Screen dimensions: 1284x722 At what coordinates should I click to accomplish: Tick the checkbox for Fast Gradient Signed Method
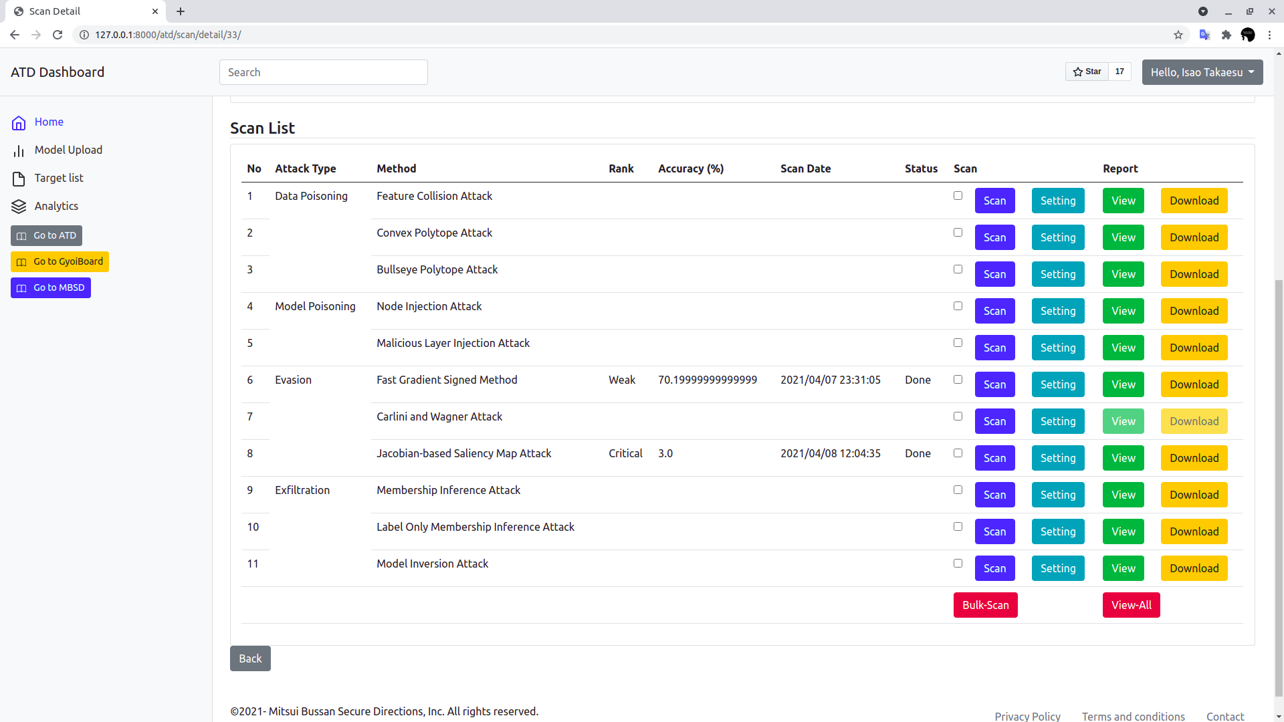point(958,380)
